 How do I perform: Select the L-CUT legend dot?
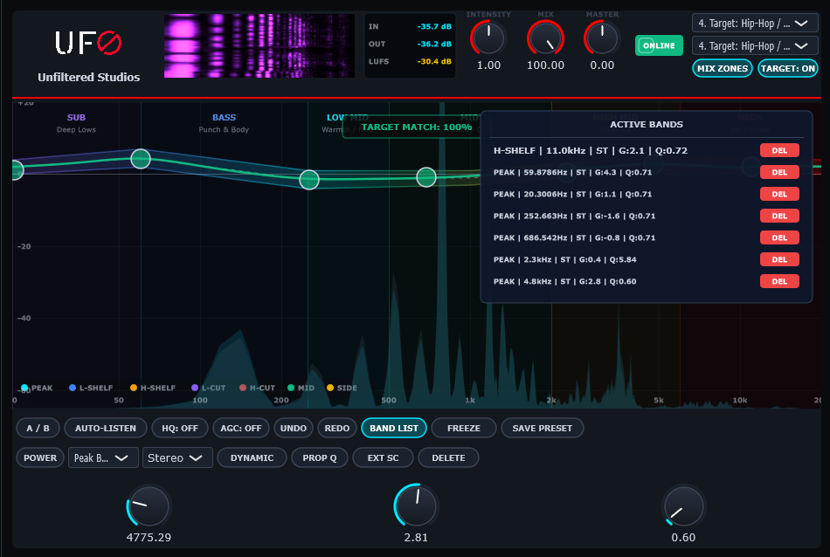click(x=195, y=388)
